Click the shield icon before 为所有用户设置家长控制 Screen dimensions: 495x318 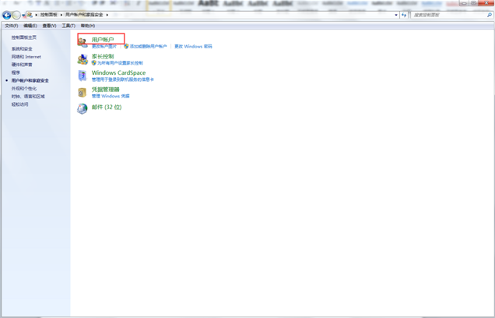point(93,63)
